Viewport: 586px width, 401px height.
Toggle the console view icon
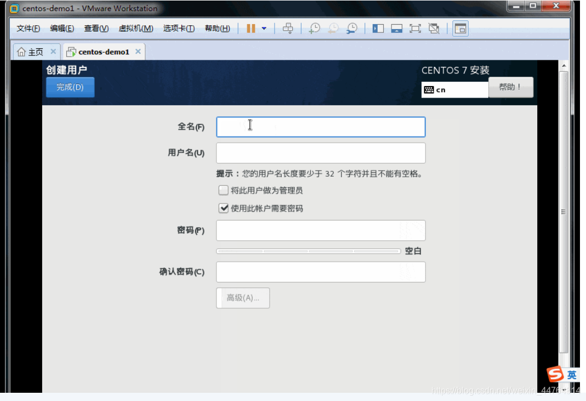point(460,29)
